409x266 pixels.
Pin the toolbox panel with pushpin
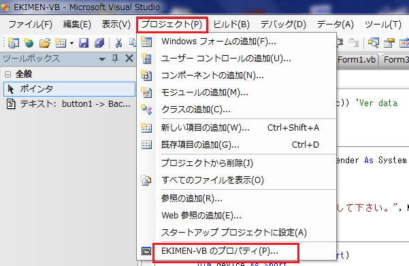pos(115,59)
